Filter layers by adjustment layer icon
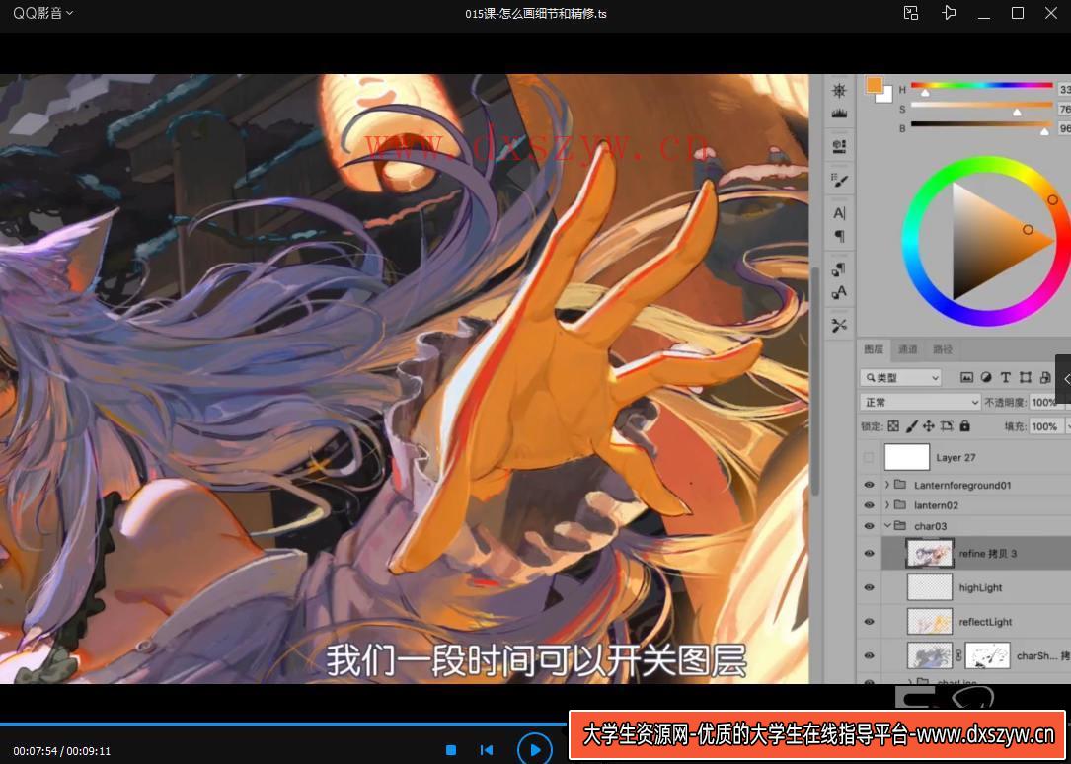The height and width of the screenshot is (764, 1071). [x=986, y=378]
